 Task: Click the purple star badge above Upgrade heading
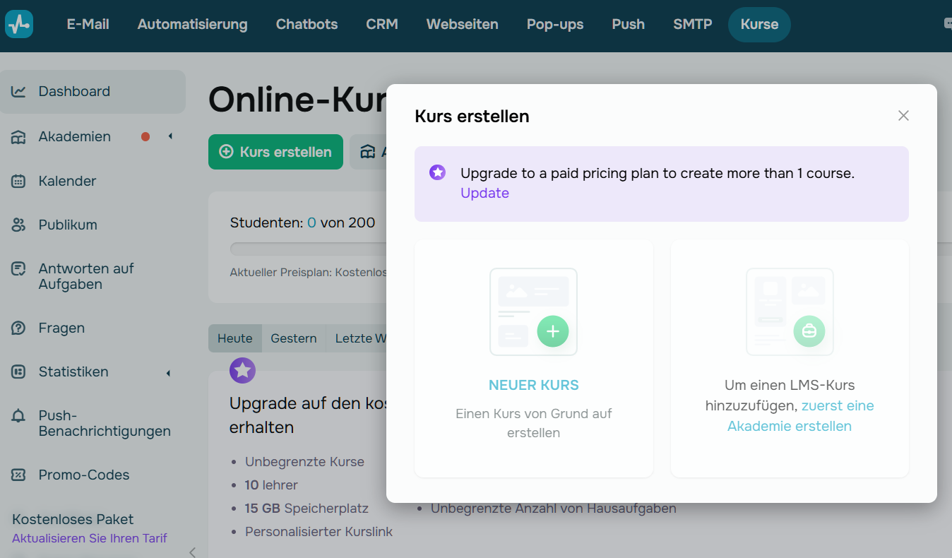pos(242,370)
